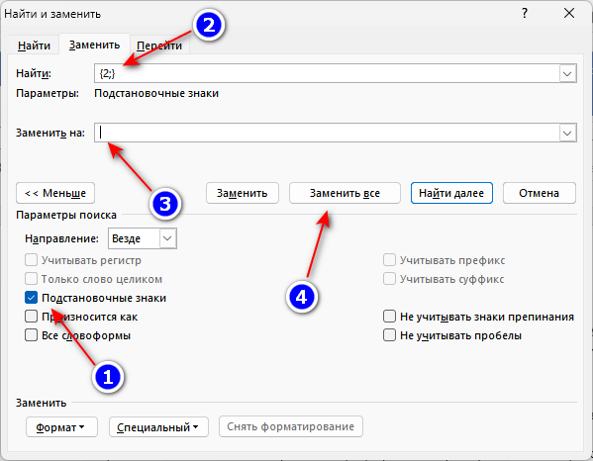
Task: Expand the Заменить на history dropdown
Action: [567, 133]
